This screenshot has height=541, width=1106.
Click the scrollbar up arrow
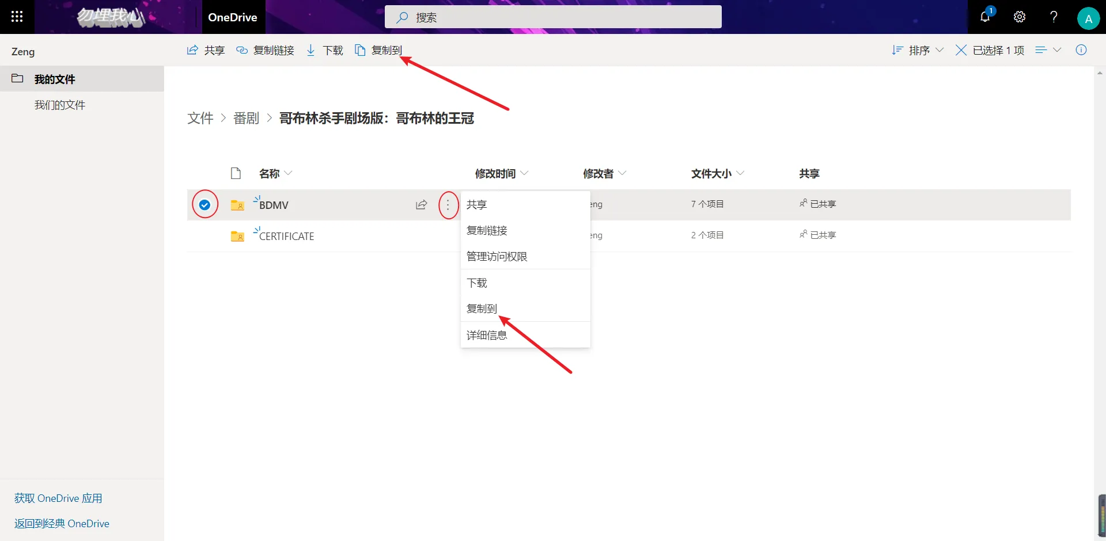(x=1100, y=73)
